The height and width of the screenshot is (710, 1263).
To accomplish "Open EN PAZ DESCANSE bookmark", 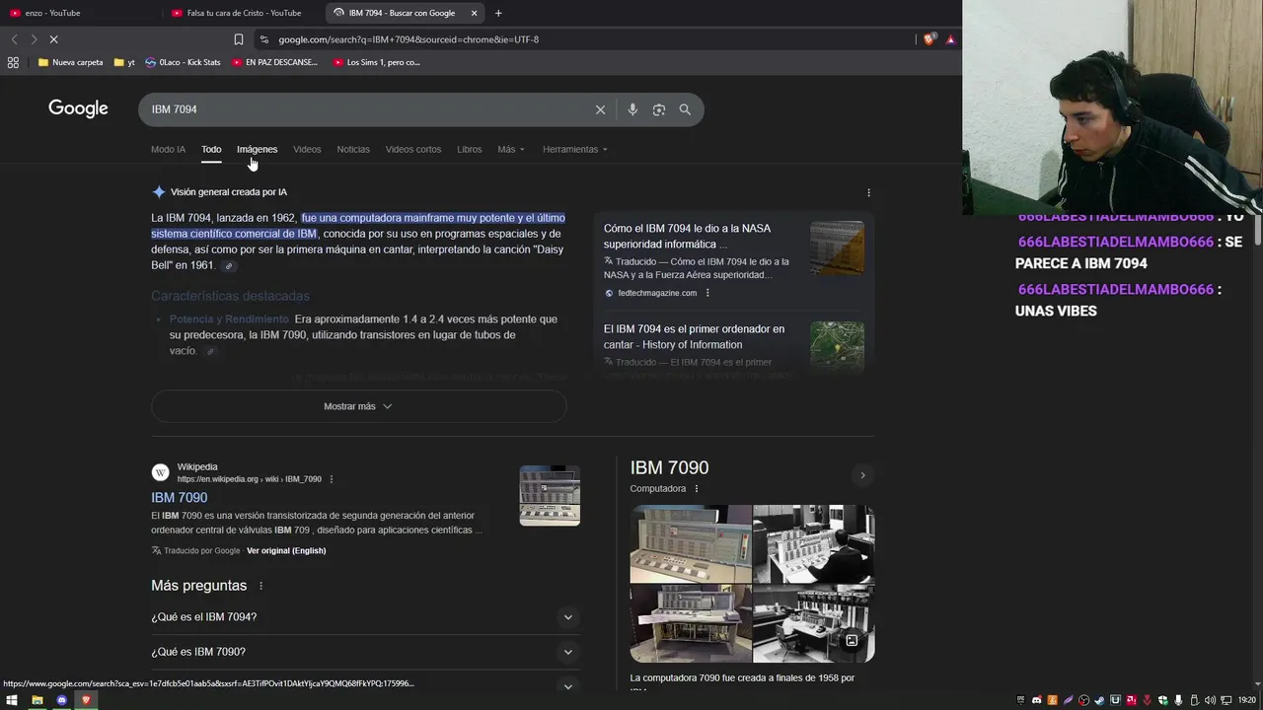I will pos(274,62).
